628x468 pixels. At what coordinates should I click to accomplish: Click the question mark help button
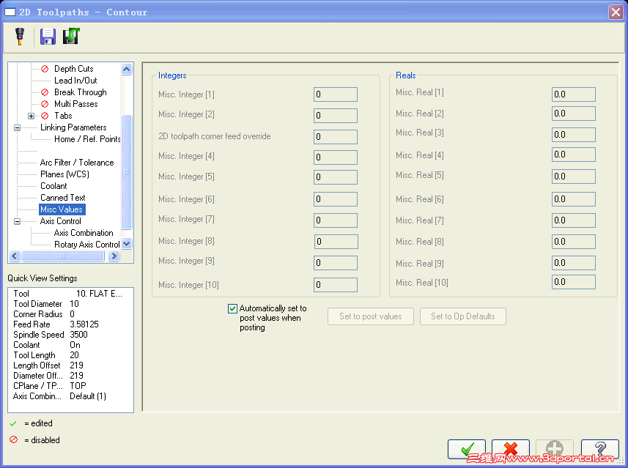coord(600,449)
